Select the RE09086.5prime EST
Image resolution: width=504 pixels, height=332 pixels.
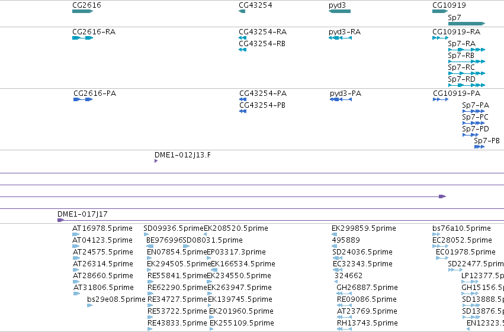coord(344,305)
